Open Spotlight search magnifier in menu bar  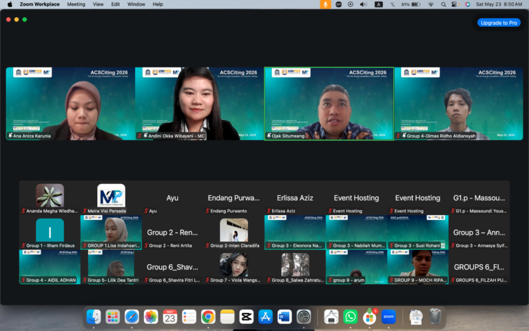pyautogui.click(x=444, y=4)
